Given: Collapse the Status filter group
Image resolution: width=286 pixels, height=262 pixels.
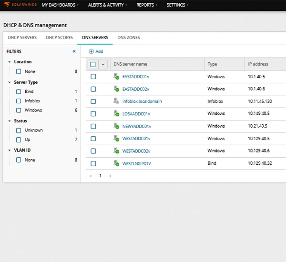Looking at the screenshot, I should (10, 121).
